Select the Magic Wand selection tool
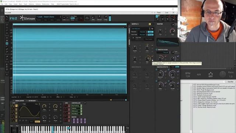The width and height of the screenshot is (236, 133). pyautogui.click(x=7, y=52)
